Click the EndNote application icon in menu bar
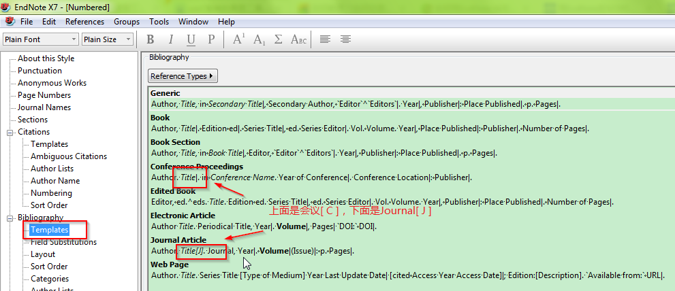The height and width of the screenshot is (291, 675). pos(9,22)
